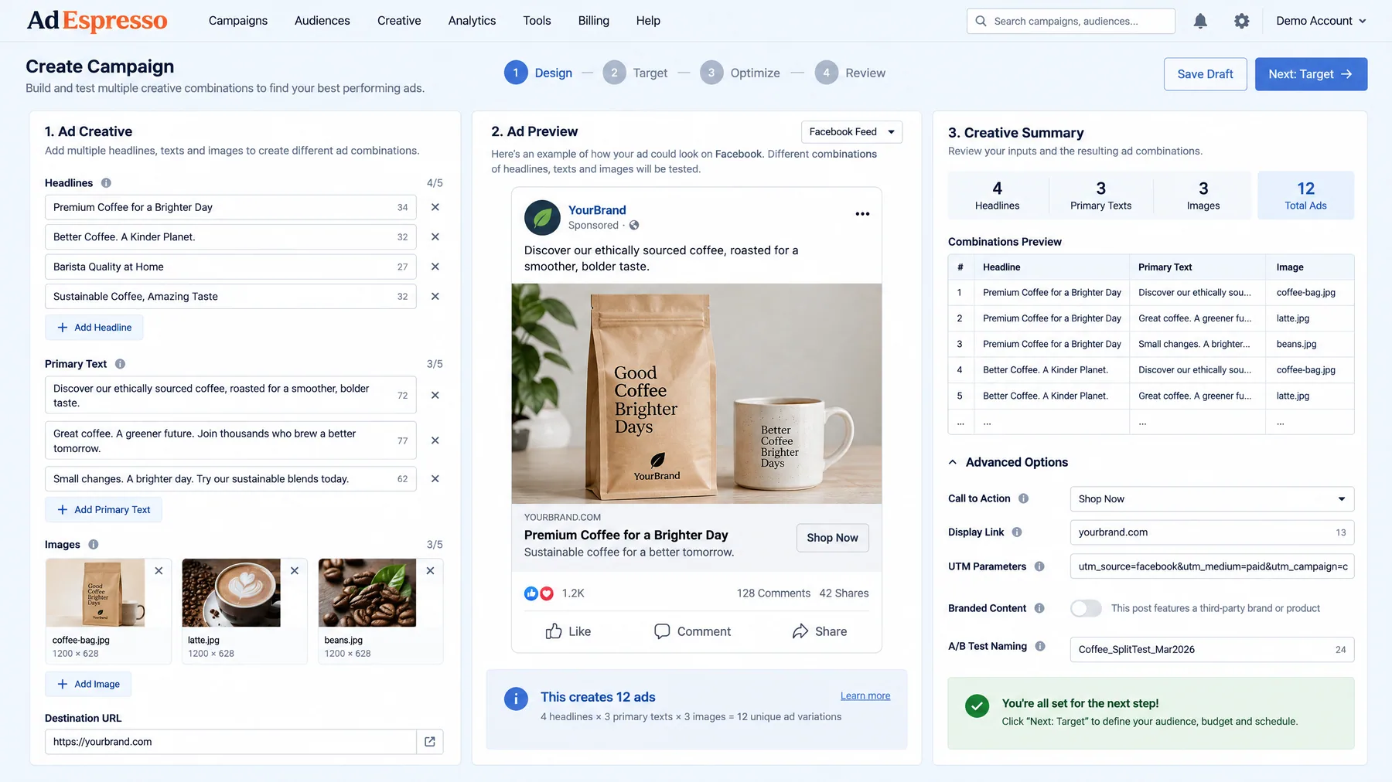
Task: Open the Learn more link
Action: [865, 695]
